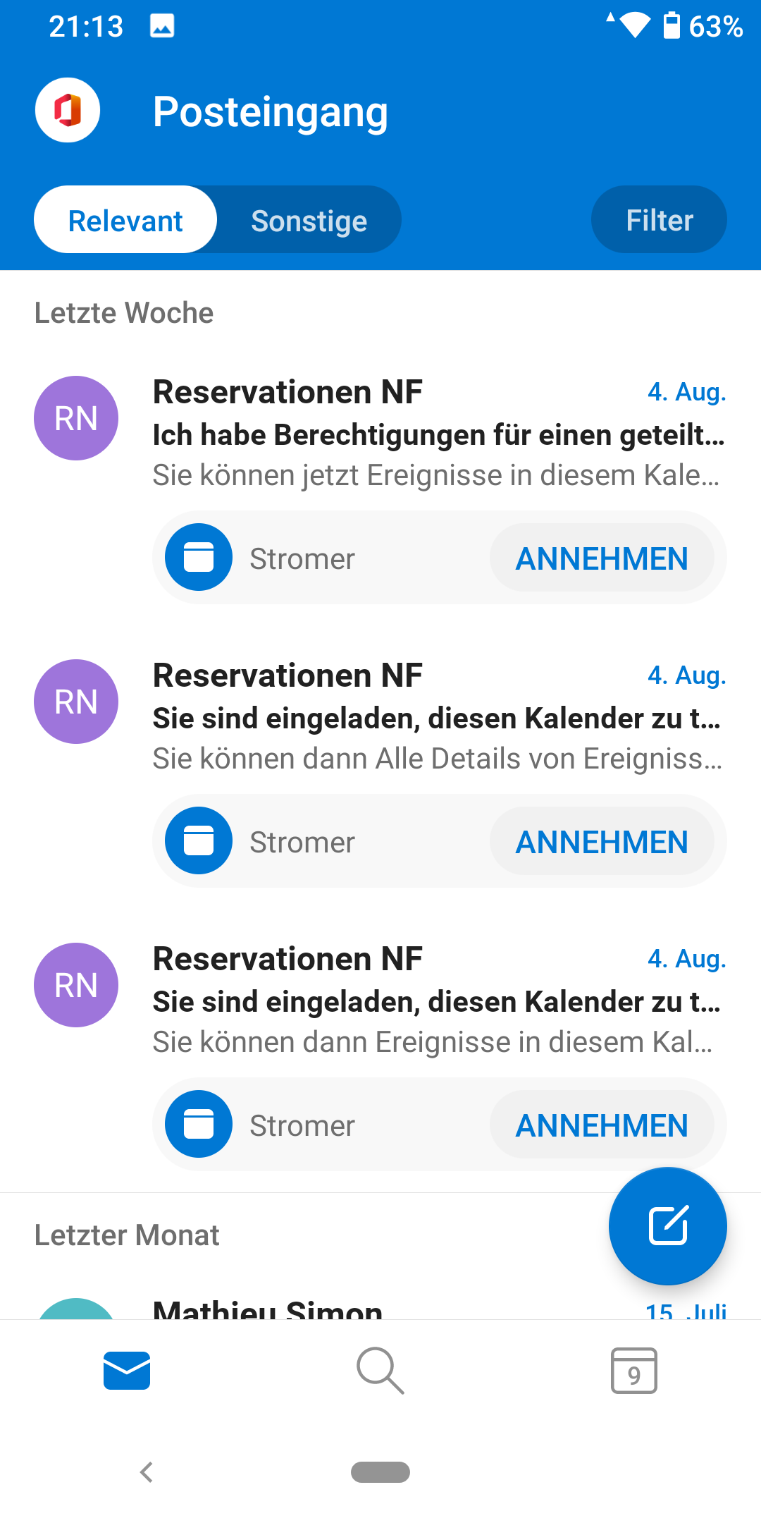Screen dimensions: 761x1523
Task: Switch to the Relevant inbox
Action: [125, 220]
